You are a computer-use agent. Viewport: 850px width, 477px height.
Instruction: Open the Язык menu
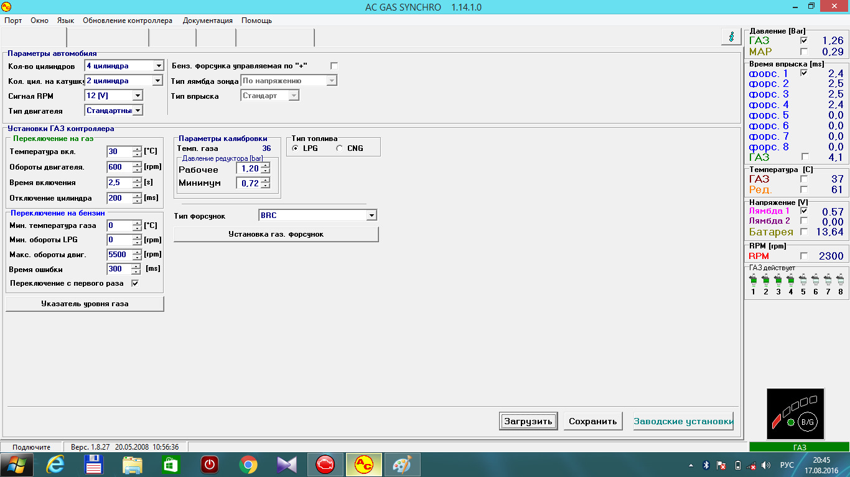65,20
